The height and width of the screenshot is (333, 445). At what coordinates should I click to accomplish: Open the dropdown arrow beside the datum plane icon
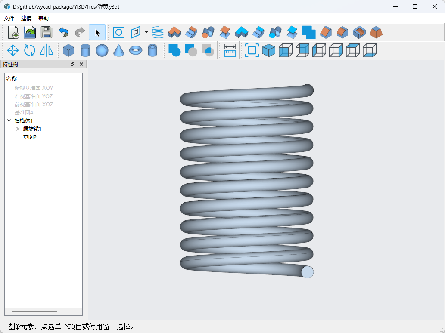click(146, 32)
